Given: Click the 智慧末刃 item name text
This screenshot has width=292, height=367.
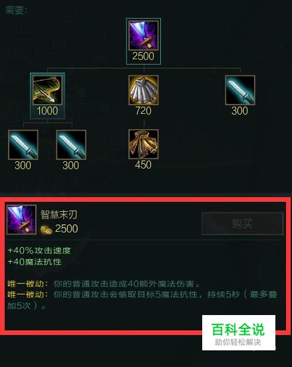Looking at the screenshot, I should click(59, 214).
